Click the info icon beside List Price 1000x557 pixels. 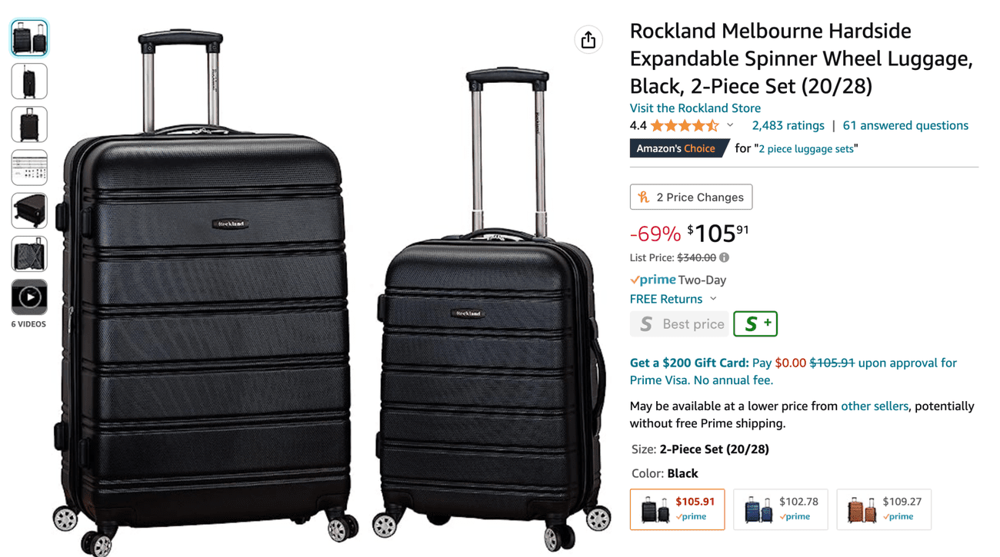tap(723, 258)
